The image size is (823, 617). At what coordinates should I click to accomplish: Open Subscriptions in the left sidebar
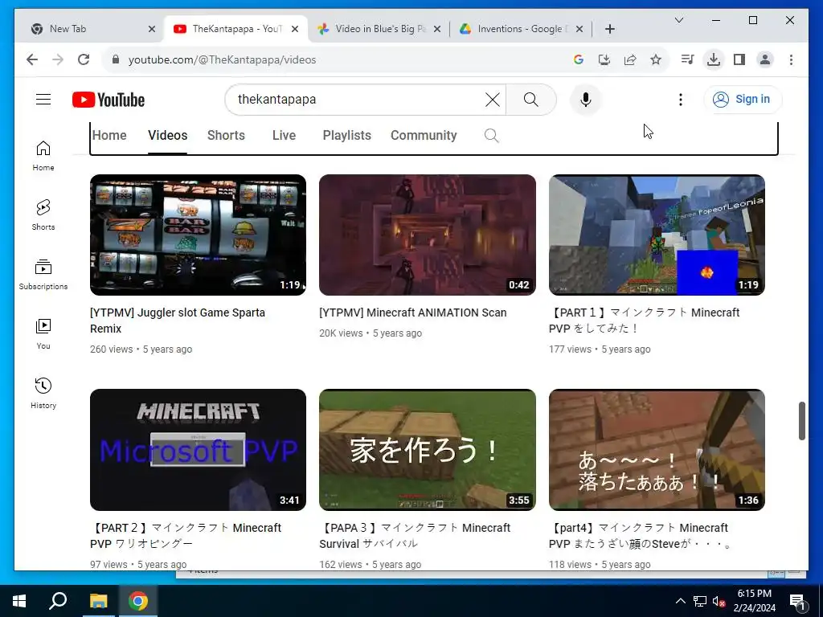click(43, 275)
